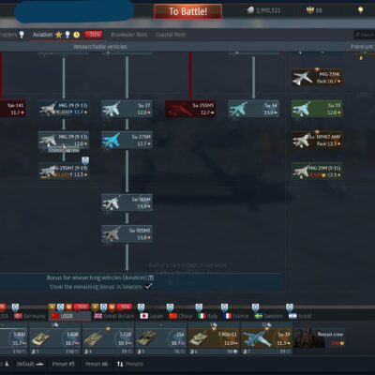Focus the vehicle search field
Image resolution: width=375 pixels, height=375 pixels.
(x=364, y=35)
